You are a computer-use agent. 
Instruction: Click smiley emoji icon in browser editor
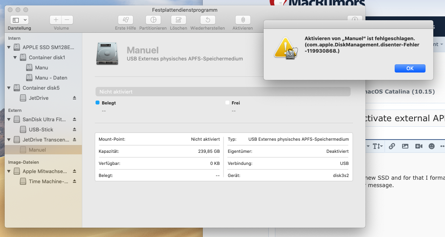[x=432, y=146]
